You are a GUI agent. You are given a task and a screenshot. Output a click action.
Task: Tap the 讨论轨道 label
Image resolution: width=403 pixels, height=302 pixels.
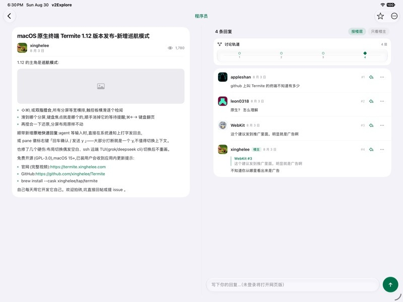[232, 44]
